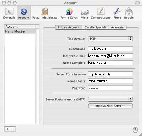Viewport: 142px width, 136px height.
Task: Click the Account list column header
Action: (20, 26)
